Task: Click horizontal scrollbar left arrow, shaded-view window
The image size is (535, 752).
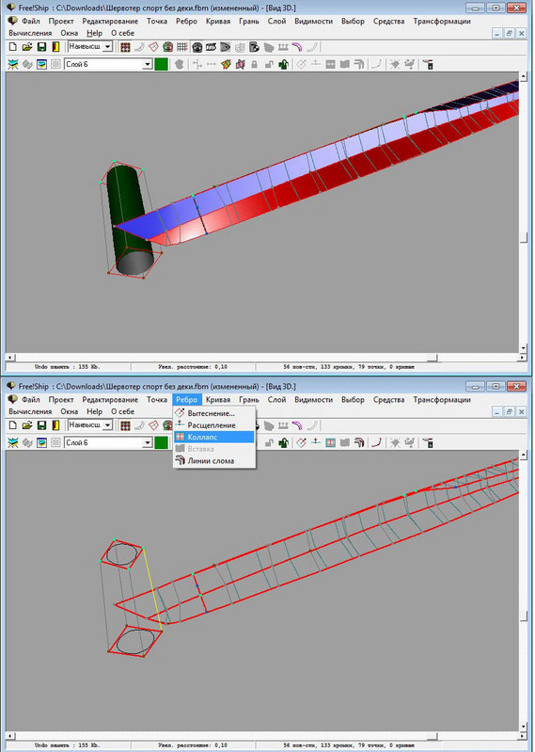Action: coord(9,358)
